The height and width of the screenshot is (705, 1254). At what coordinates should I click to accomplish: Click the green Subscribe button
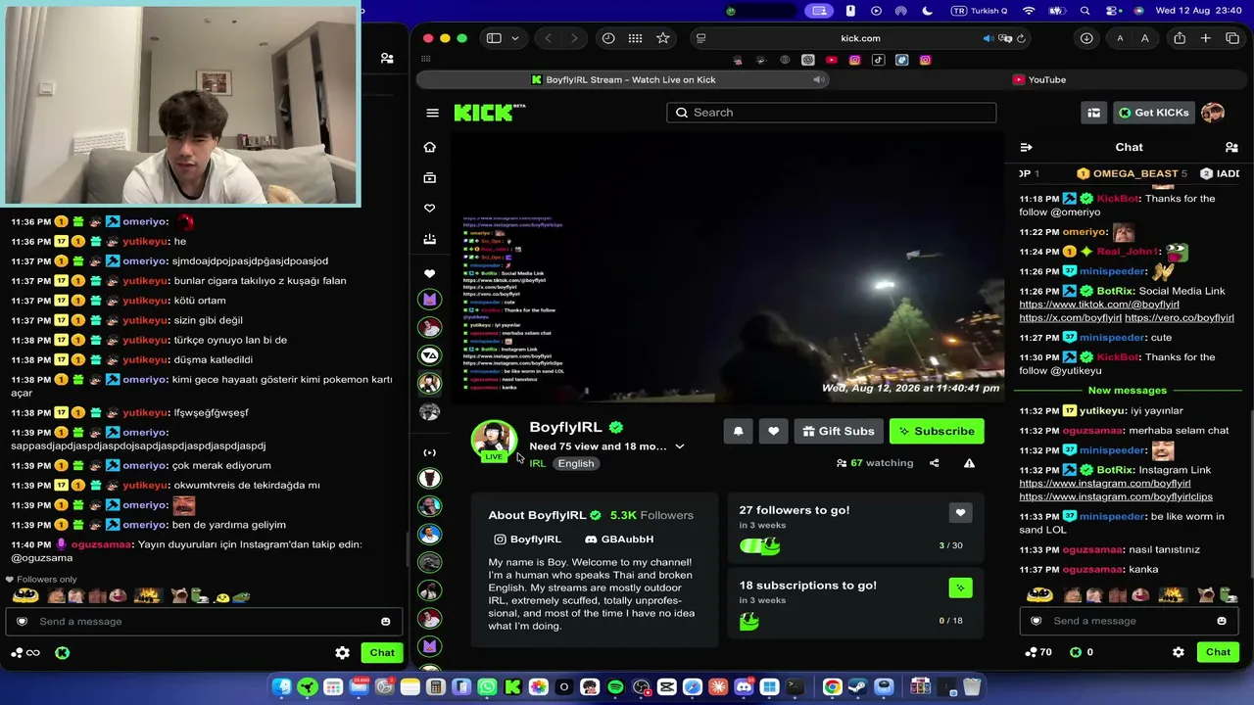click(937, 431)
